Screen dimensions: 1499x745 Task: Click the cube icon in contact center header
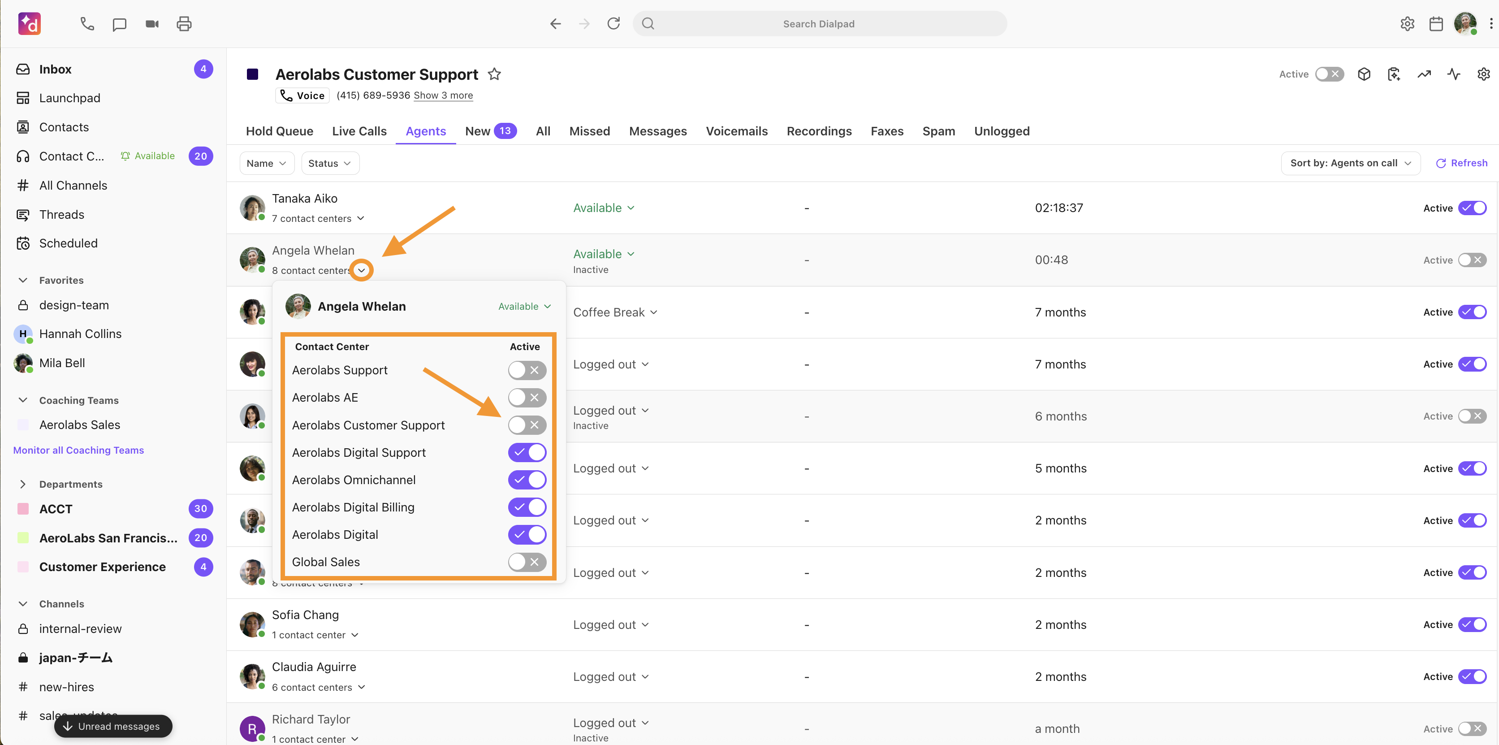[1364, 74]
